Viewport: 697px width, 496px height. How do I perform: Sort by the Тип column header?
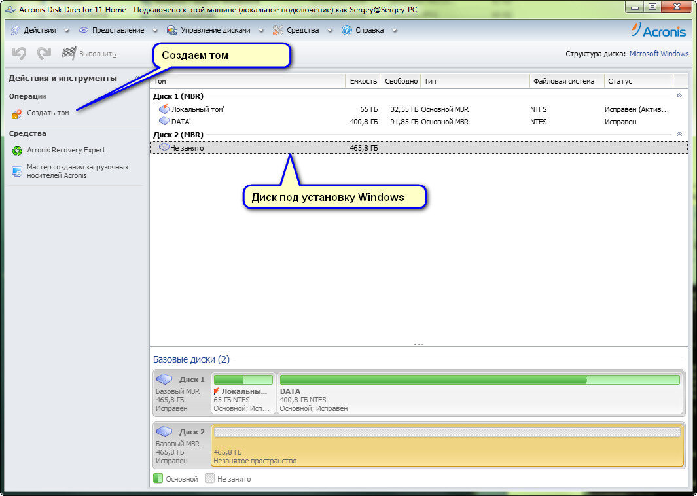pos(475,81)
